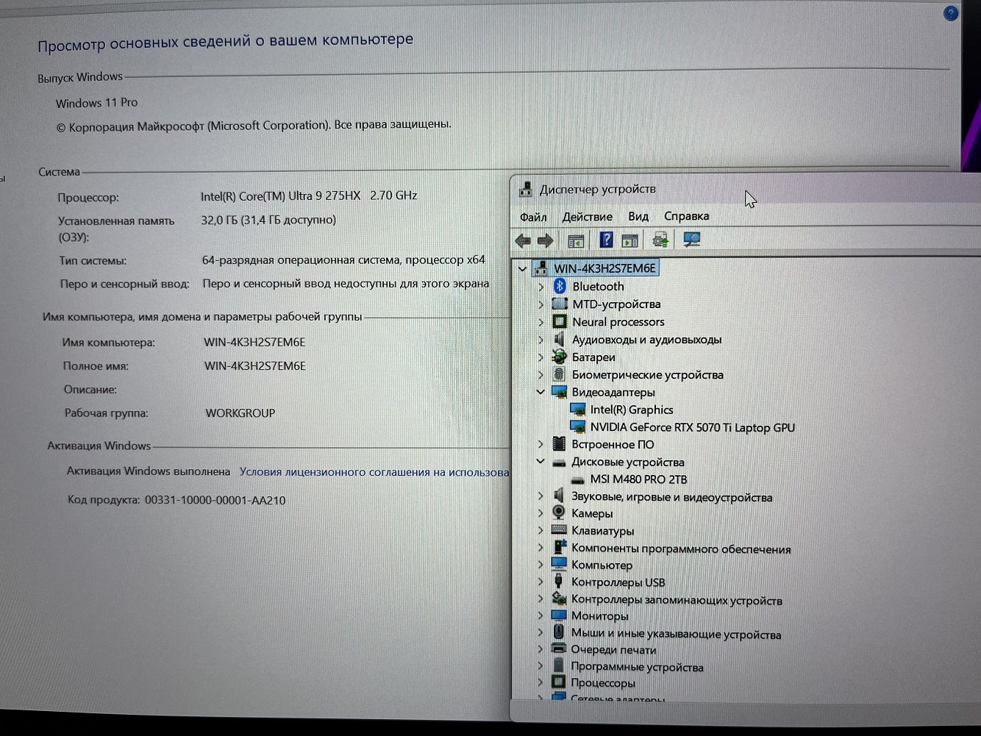Viewport: 981px width, 736px height.
Task: Expand the Встроенное ПО node
Action: tap(541, 444)
